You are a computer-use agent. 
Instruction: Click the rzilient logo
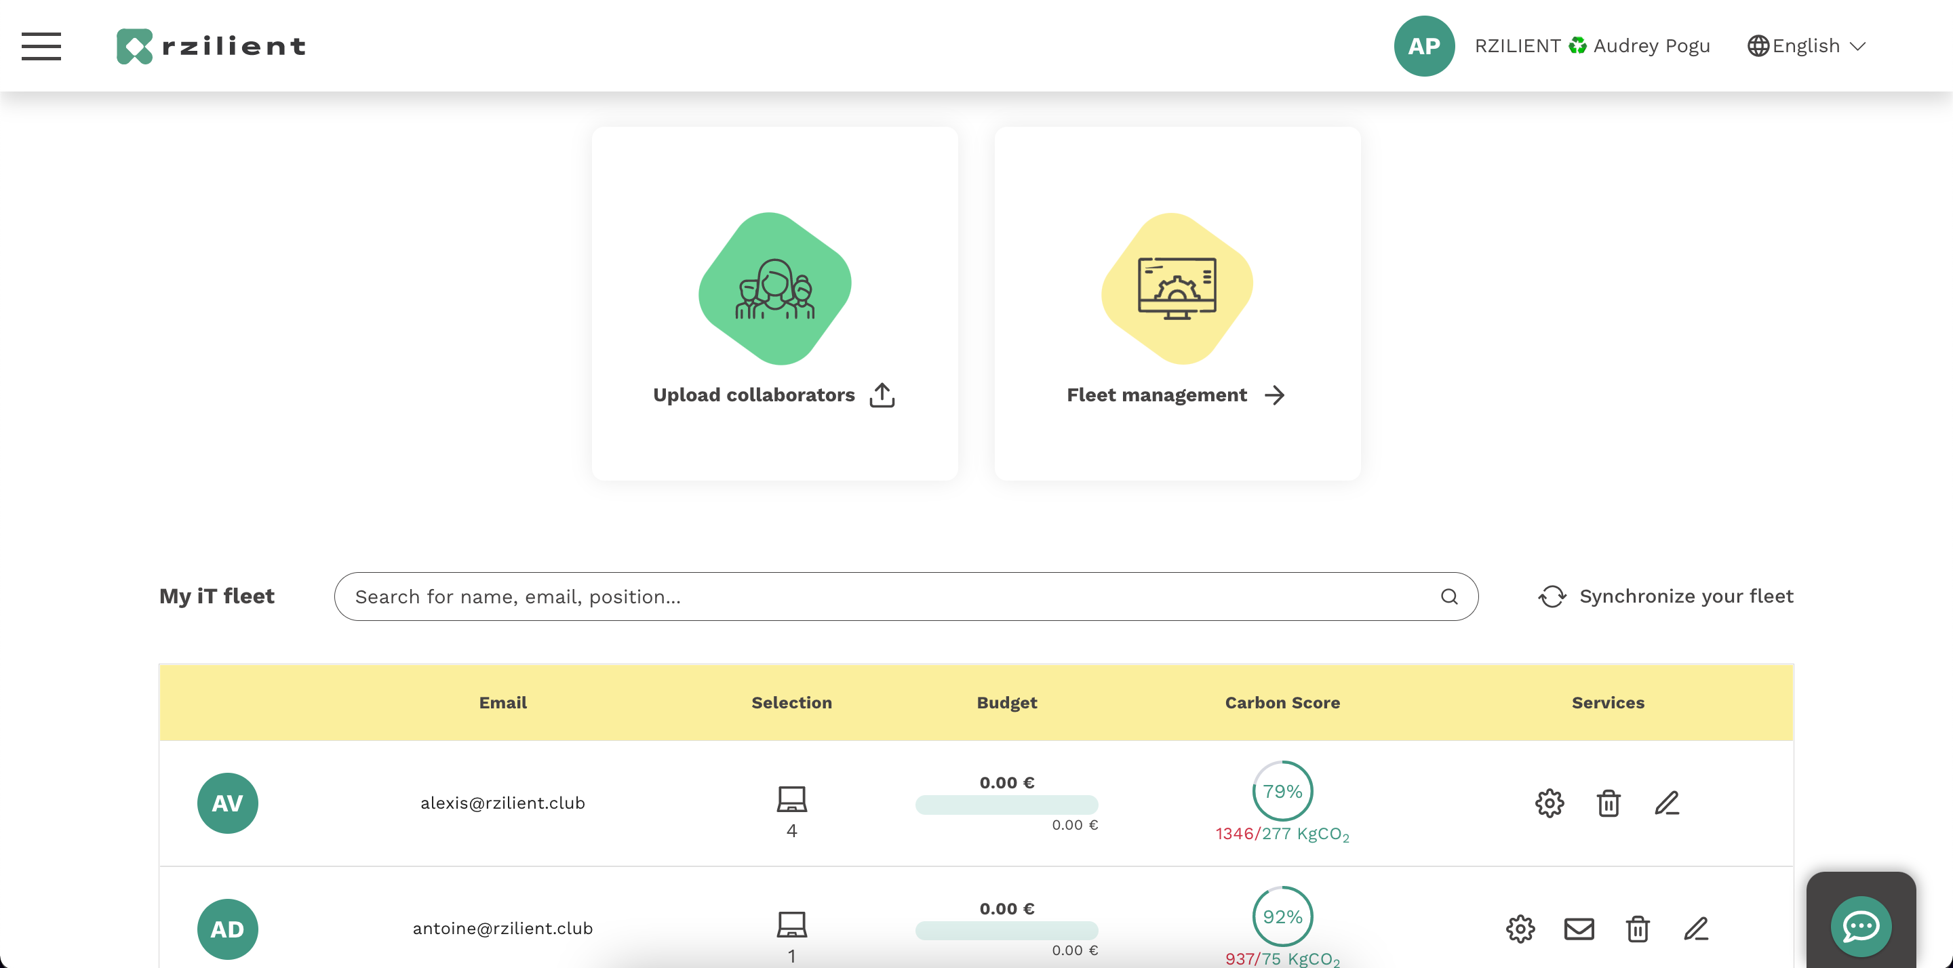[212, 46]
